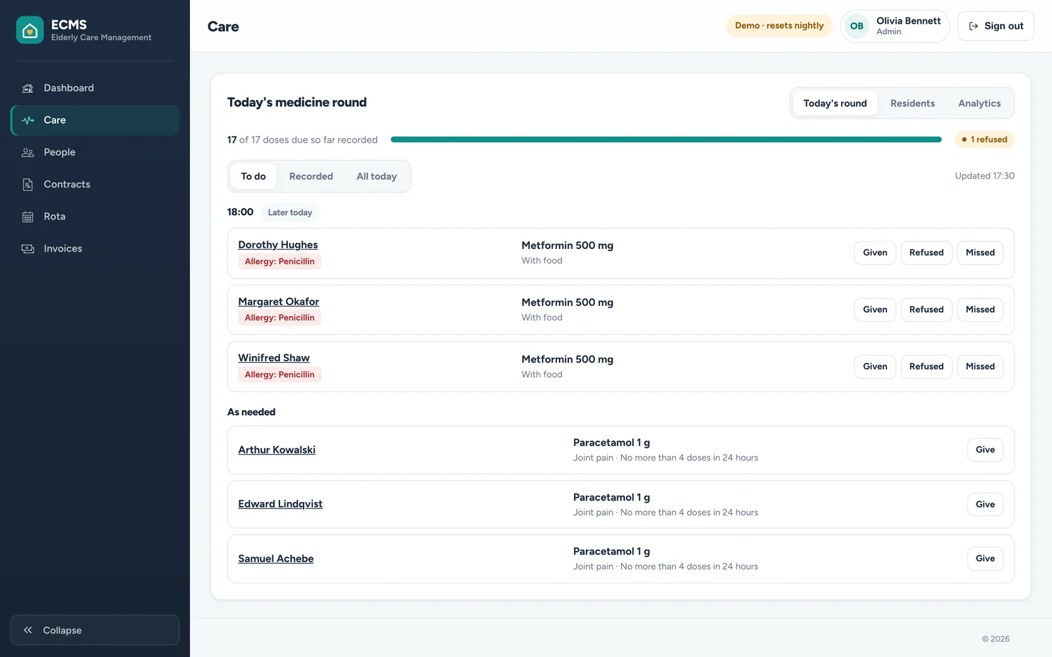Image resolution: width=1052 pixels, height=657 pixels.
Task: Open Samuel Achebe's resident profile link
Action: click(275, 558)
